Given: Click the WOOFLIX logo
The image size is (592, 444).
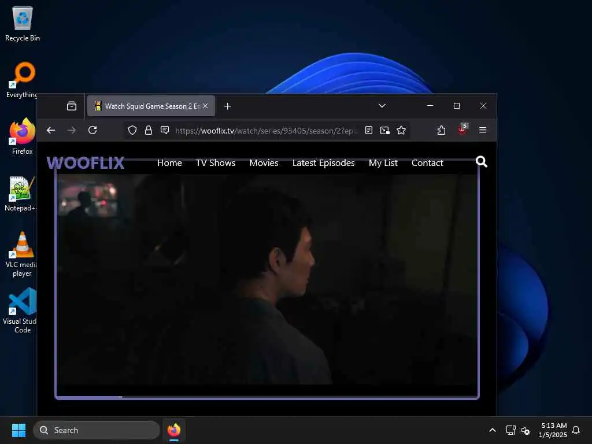Looking at the screenshot, I should tap(86, 162).
